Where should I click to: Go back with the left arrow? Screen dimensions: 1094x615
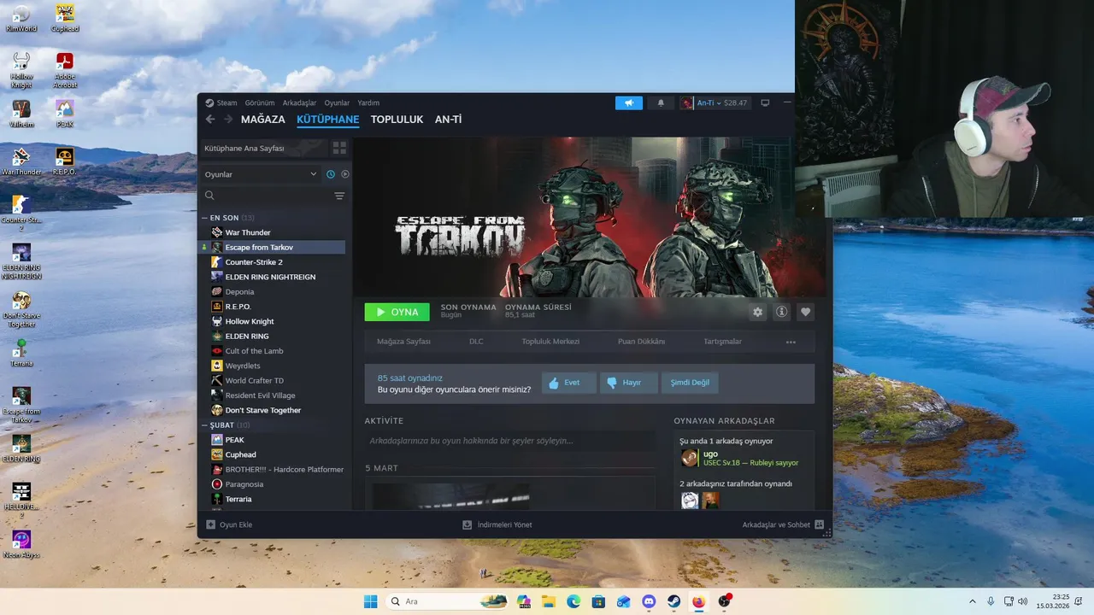pyautogui.click(x=210, y=120)
